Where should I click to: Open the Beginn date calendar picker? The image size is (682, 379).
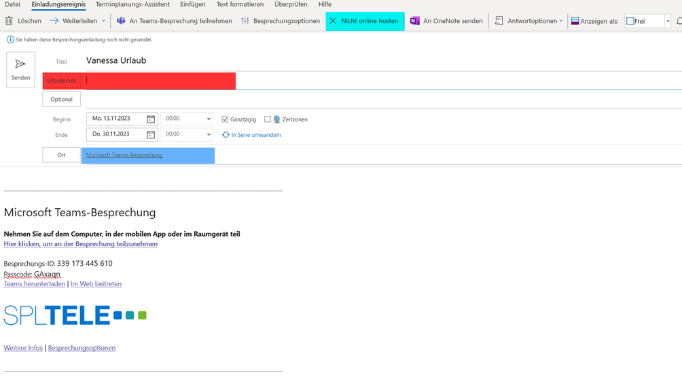point(151,119)
